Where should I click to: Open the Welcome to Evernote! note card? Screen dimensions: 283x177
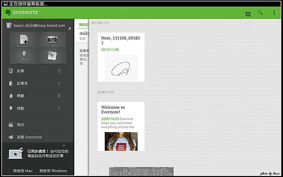pos(121,126)
